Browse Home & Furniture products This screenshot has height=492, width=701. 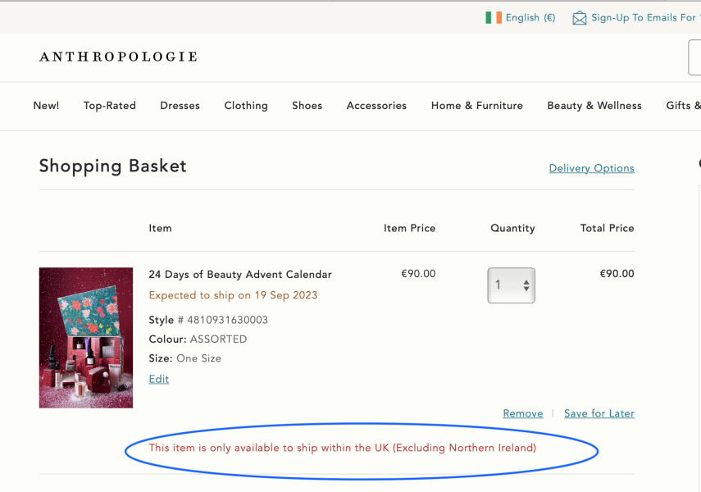click(476, 105)
